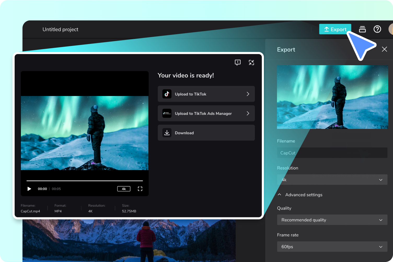393x262 pixels.
Task: Open the Quality dropdown
Action: 332,220
